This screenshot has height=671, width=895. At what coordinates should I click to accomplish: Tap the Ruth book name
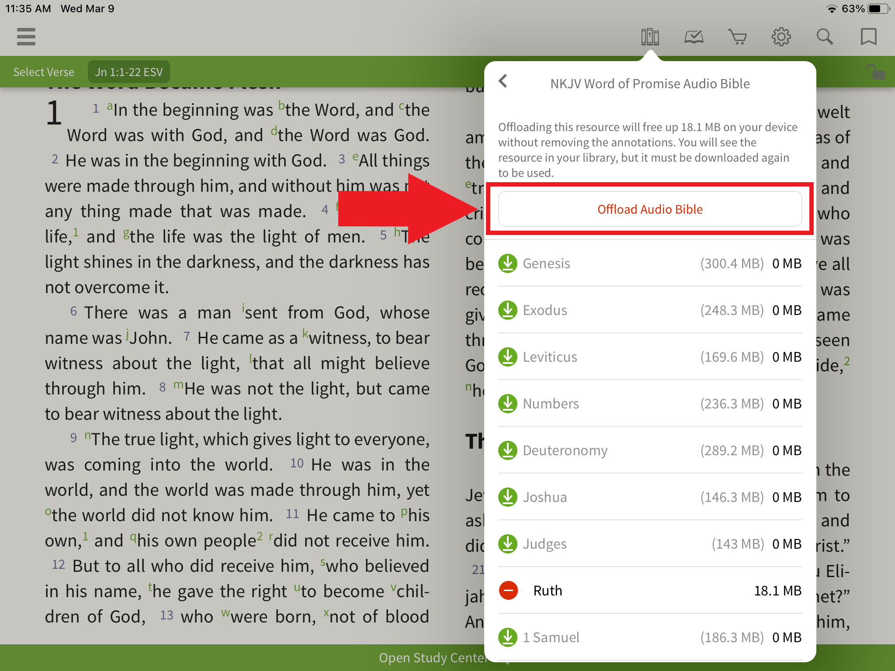[548, 591]
